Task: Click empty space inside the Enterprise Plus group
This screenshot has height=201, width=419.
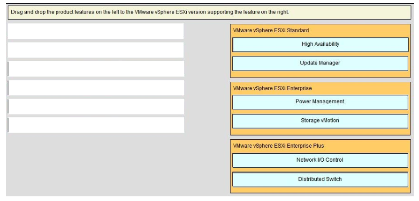Action: coord(320,190)
